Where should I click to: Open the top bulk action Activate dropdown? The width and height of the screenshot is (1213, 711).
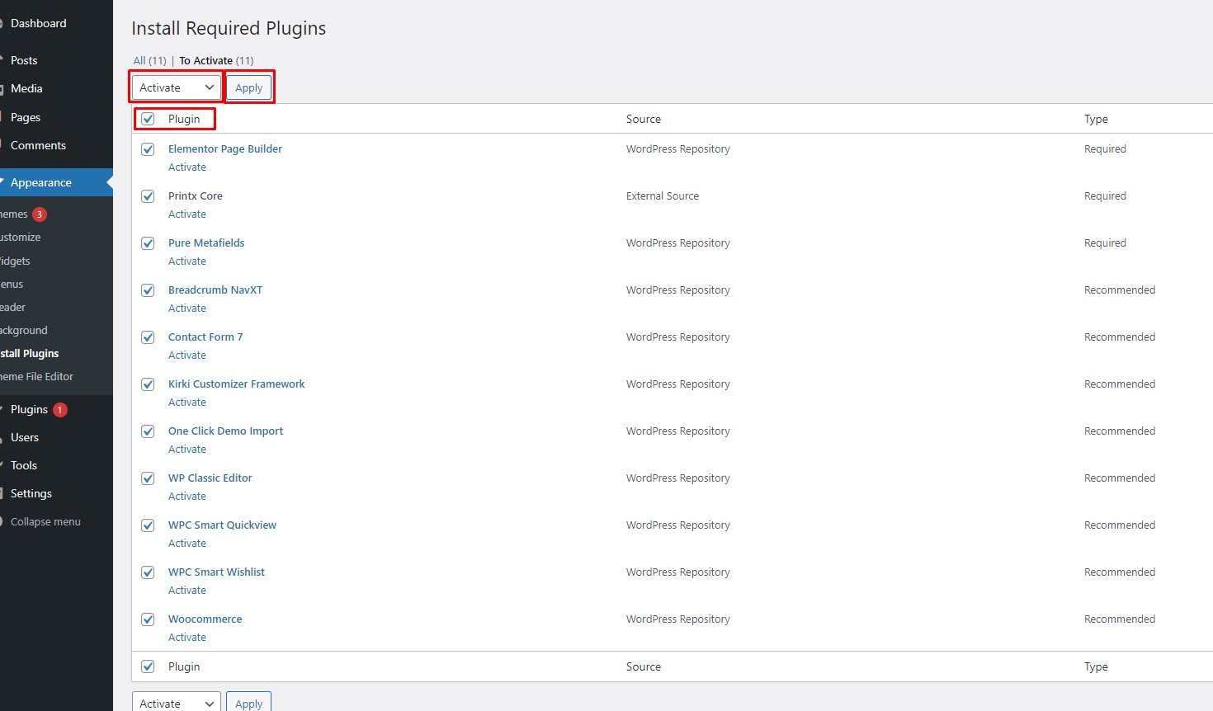[176, 87]
